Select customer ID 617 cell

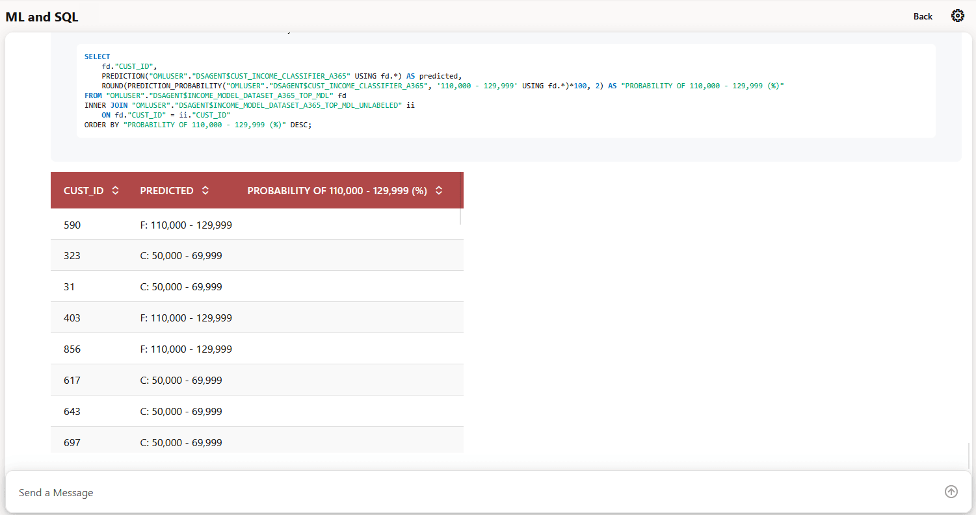click(x=72, y=381)
